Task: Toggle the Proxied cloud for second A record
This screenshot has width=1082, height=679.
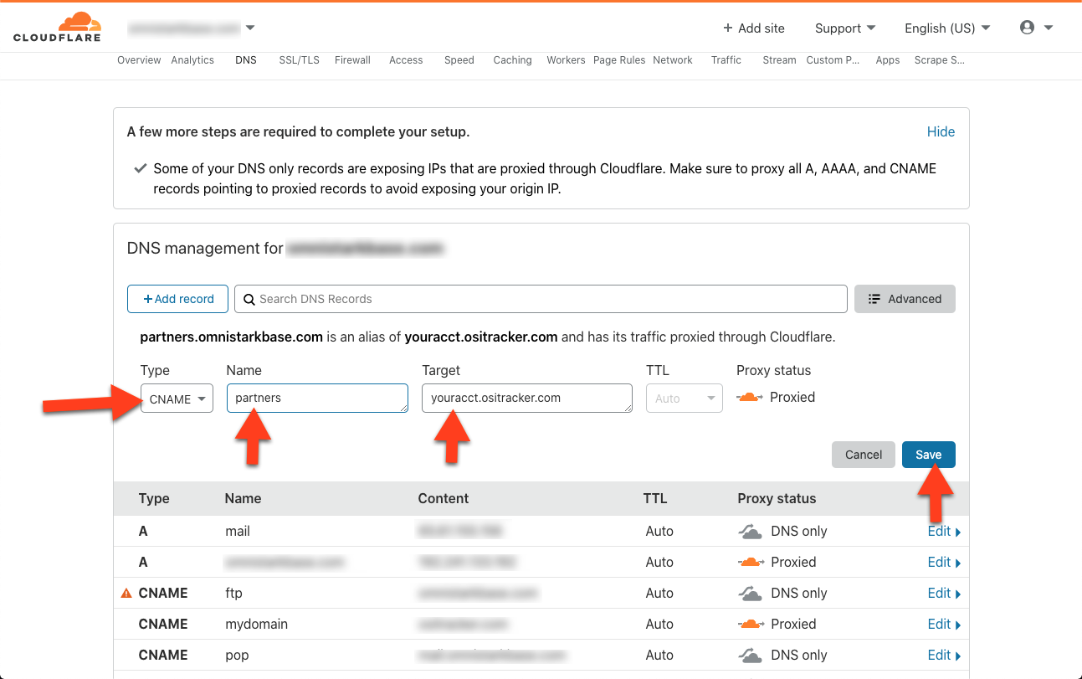Action: 751,562
